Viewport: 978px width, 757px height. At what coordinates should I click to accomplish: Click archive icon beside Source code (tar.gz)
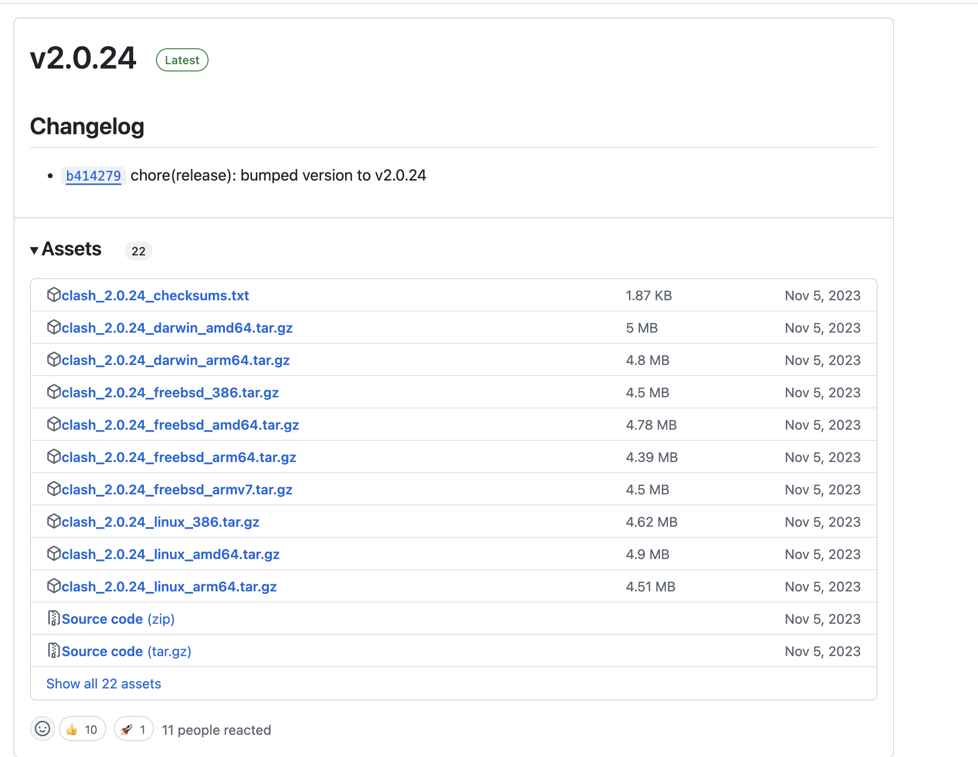[x=54, y=650]
